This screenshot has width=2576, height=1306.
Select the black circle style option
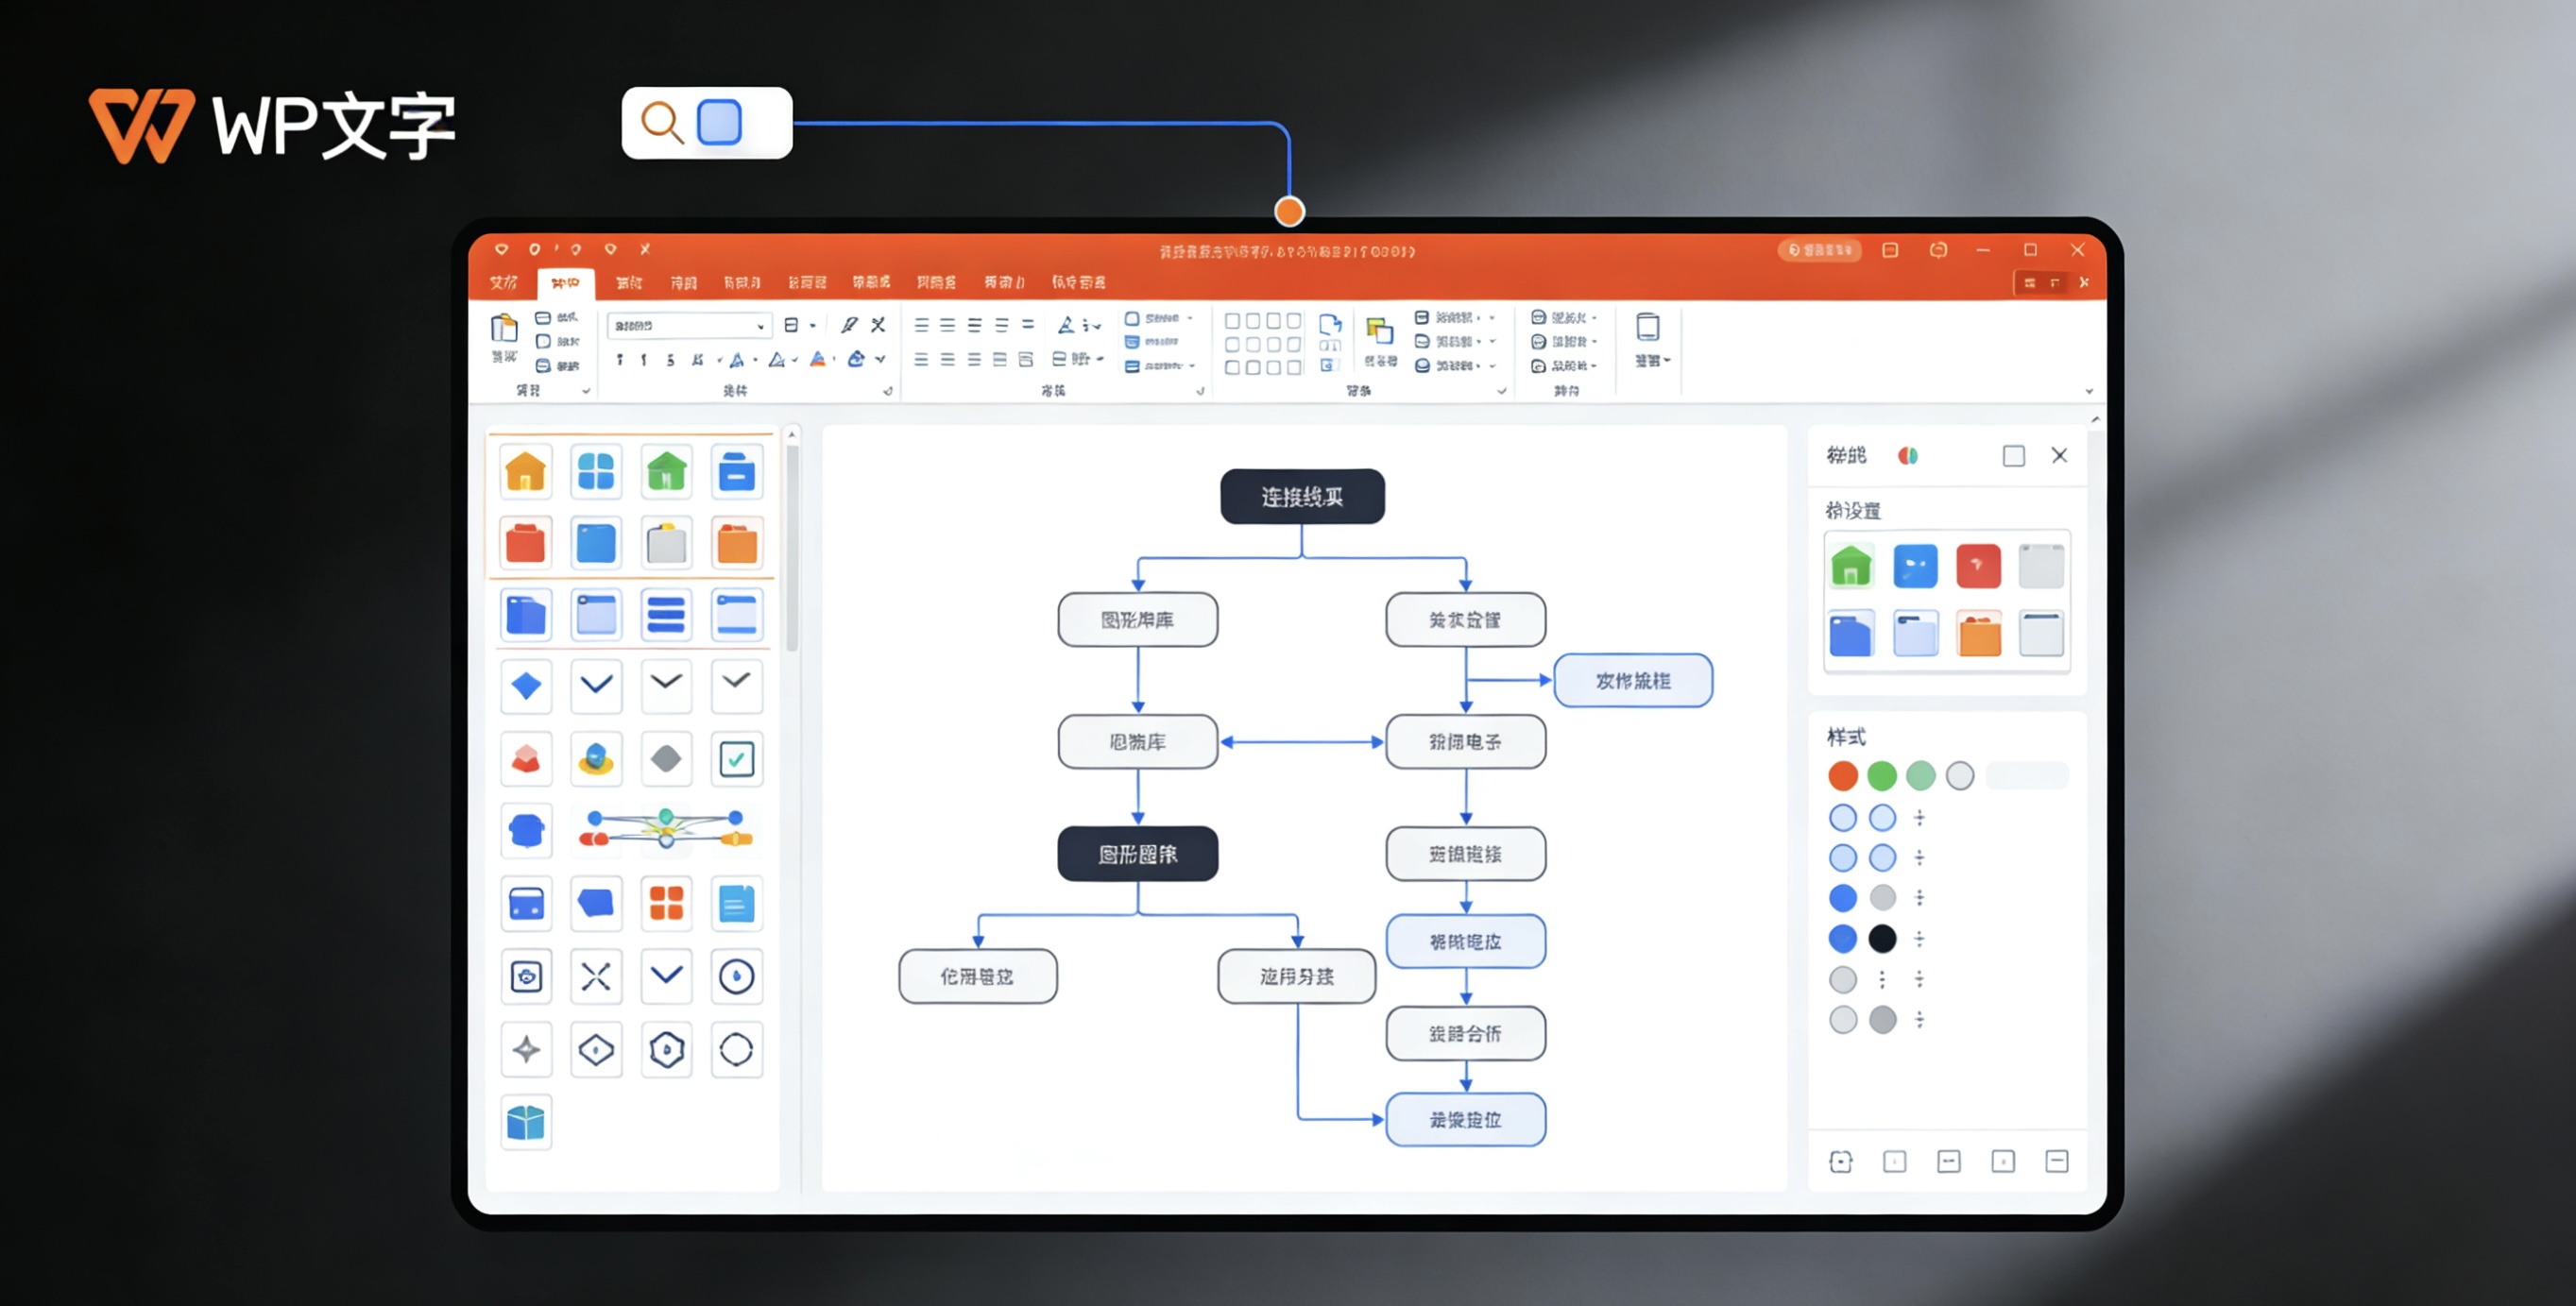pos(1882,938)
